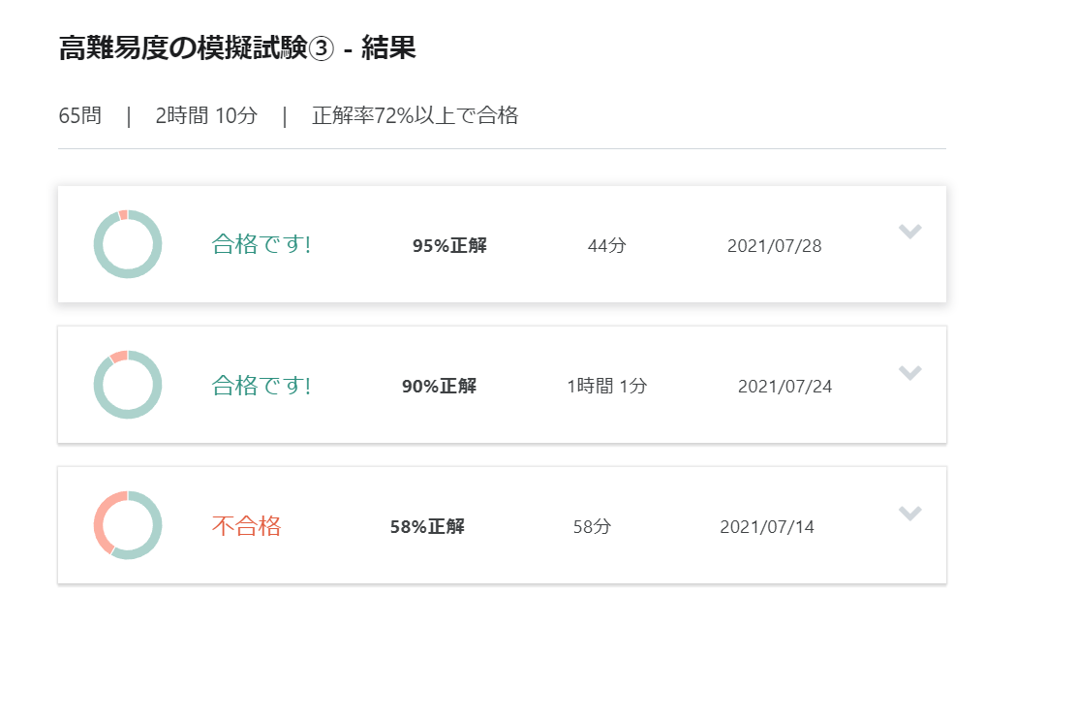Click the date 2021/07/28

point(775,246)
